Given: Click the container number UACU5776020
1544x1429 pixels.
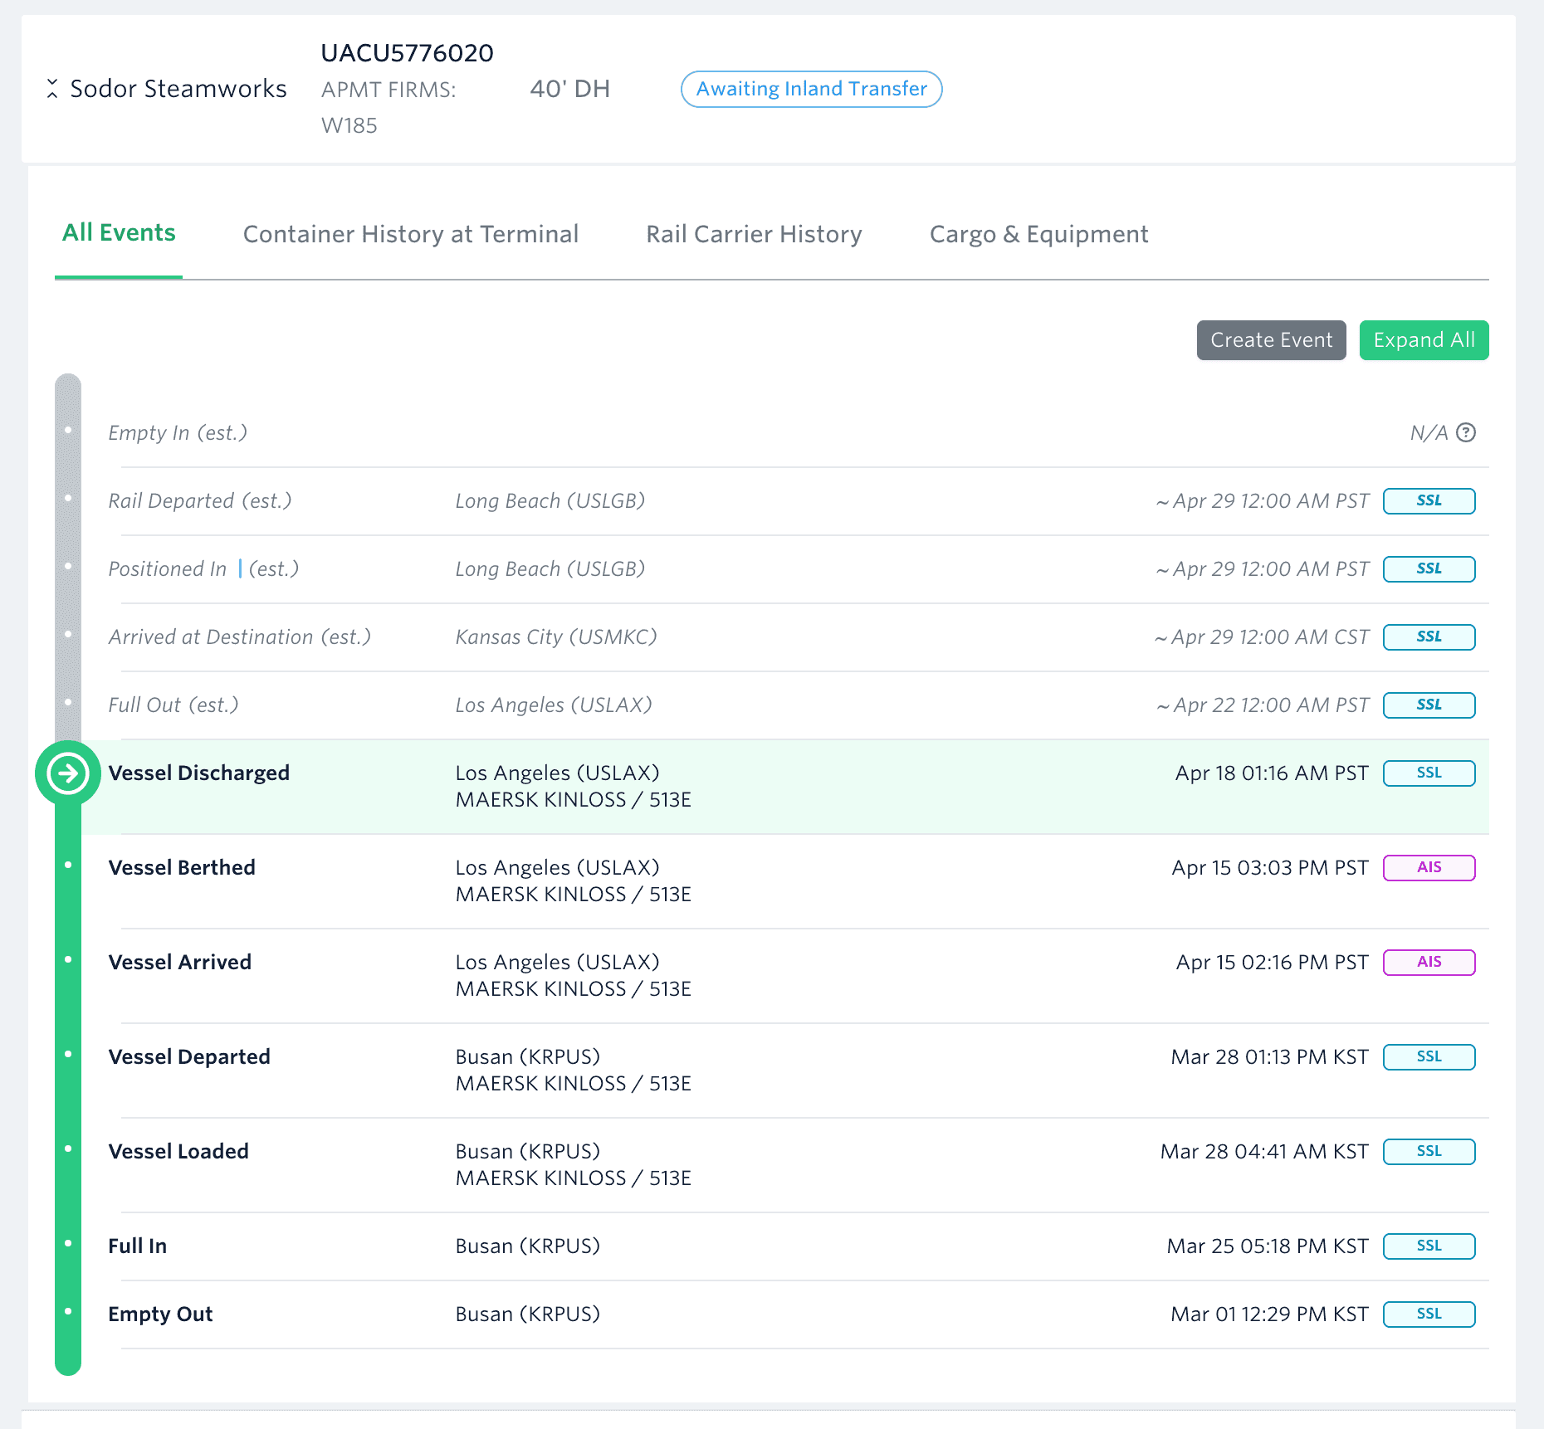Looking at the screenshot, I should pos(407,53).
